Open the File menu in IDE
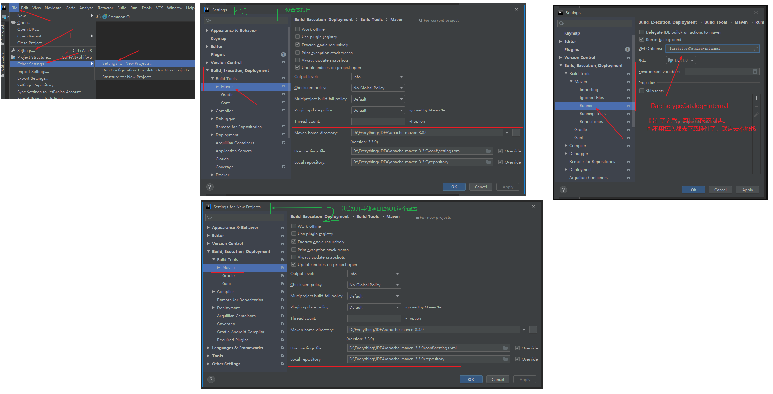 (14, 8)
